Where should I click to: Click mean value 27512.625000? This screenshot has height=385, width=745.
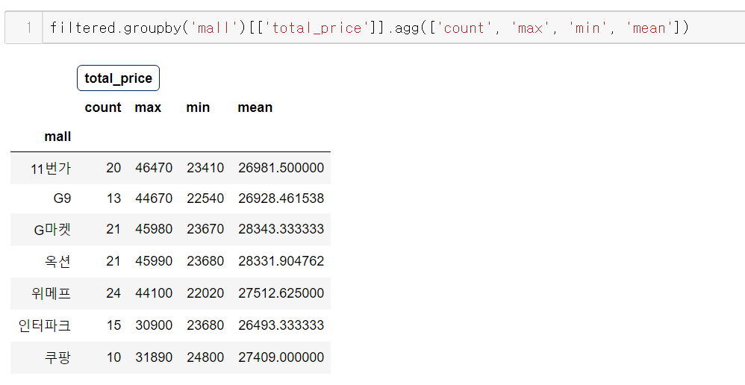coord(281,293)
